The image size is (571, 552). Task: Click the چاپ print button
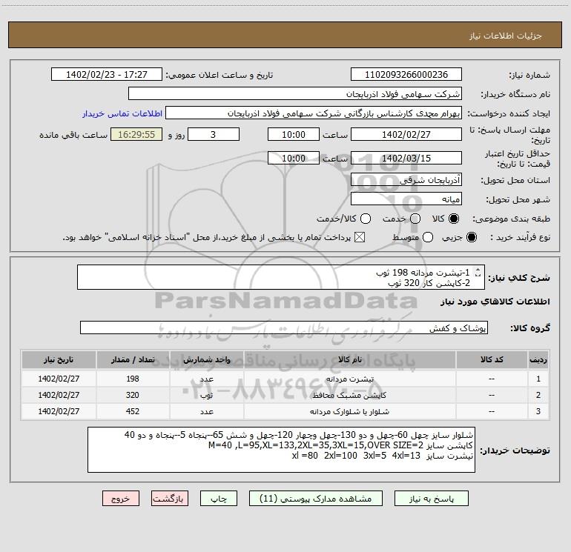(x=219, y=499)
